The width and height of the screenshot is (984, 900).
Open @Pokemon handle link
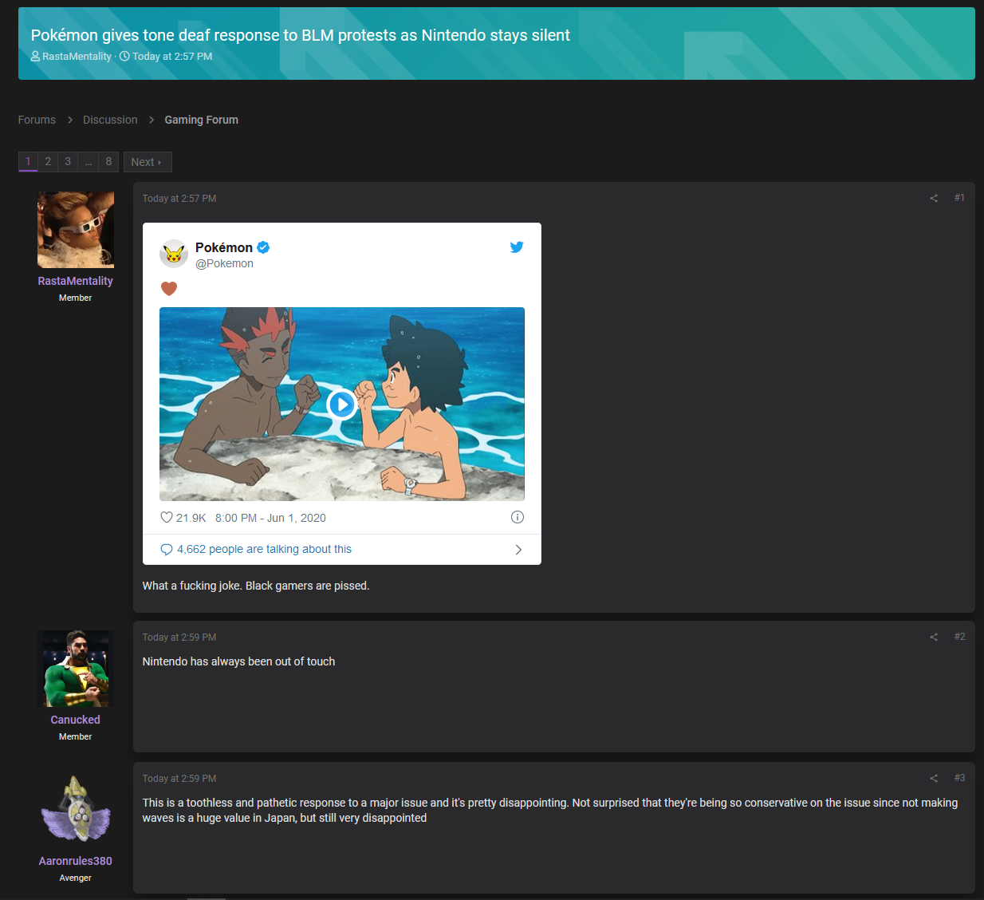click(225, 264)
